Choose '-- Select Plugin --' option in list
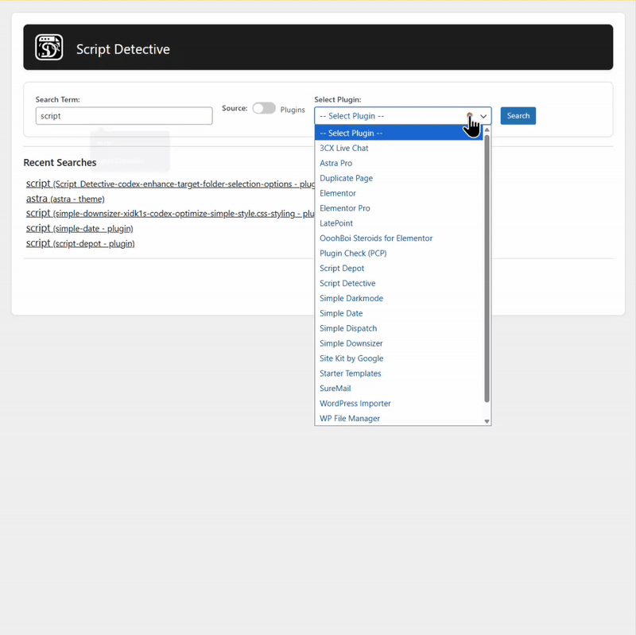Image resolution: width=636 pixels, height=635 pixels. [x=399, y=133]
